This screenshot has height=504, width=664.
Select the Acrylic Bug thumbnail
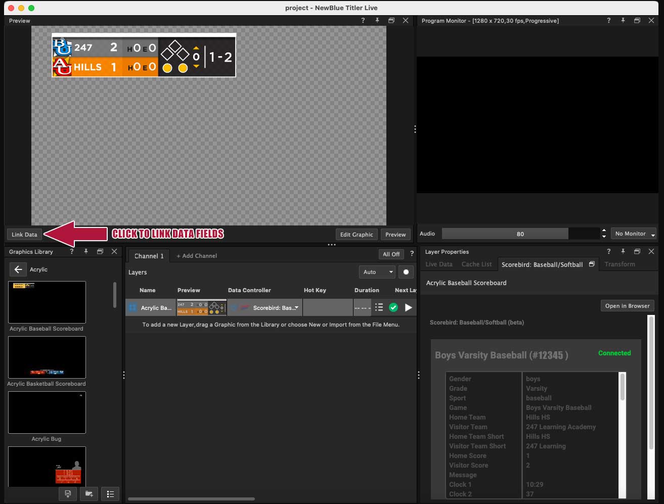[x=47, y=413]
